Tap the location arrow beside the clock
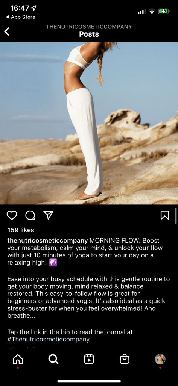 (34, 8)
